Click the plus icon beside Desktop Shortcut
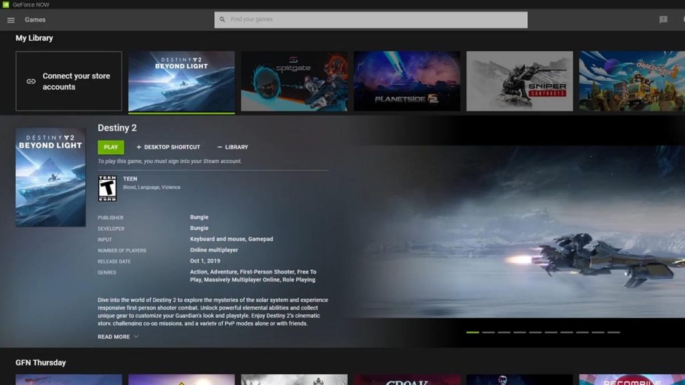The height and width of the screenshot is (385, 685). pos(139,147)
